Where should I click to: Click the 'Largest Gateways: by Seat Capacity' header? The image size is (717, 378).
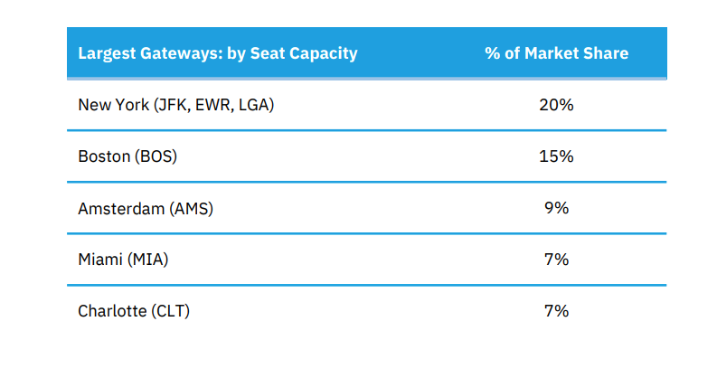pyautogui.click(x=217, y=53)
